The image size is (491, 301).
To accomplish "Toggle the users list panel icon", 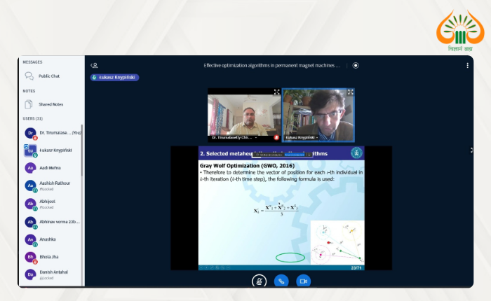I will [95, 65].
